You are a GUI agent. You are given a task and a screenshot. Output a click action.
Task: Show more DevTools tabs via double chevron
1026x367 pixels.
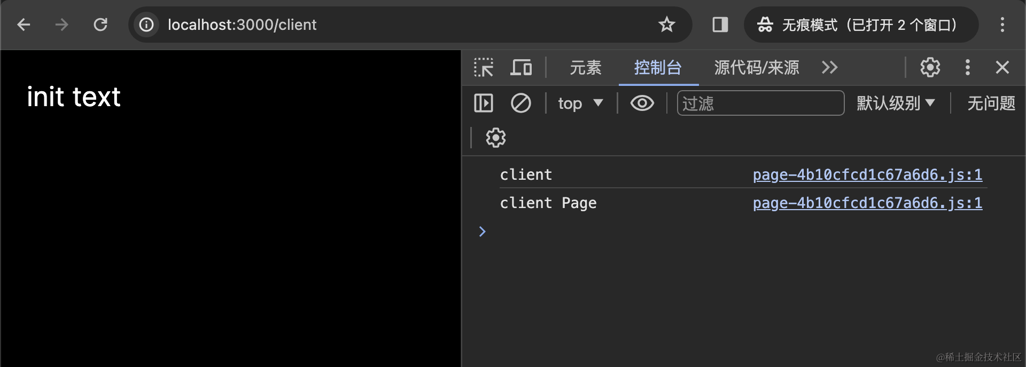pyautogui.click(x=829, y=68)
